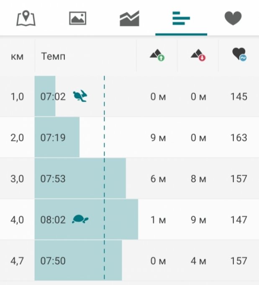The height and width of the screenshot is (285, 259).
Task: Tap heart rate value 163
Action: (238, 137)
